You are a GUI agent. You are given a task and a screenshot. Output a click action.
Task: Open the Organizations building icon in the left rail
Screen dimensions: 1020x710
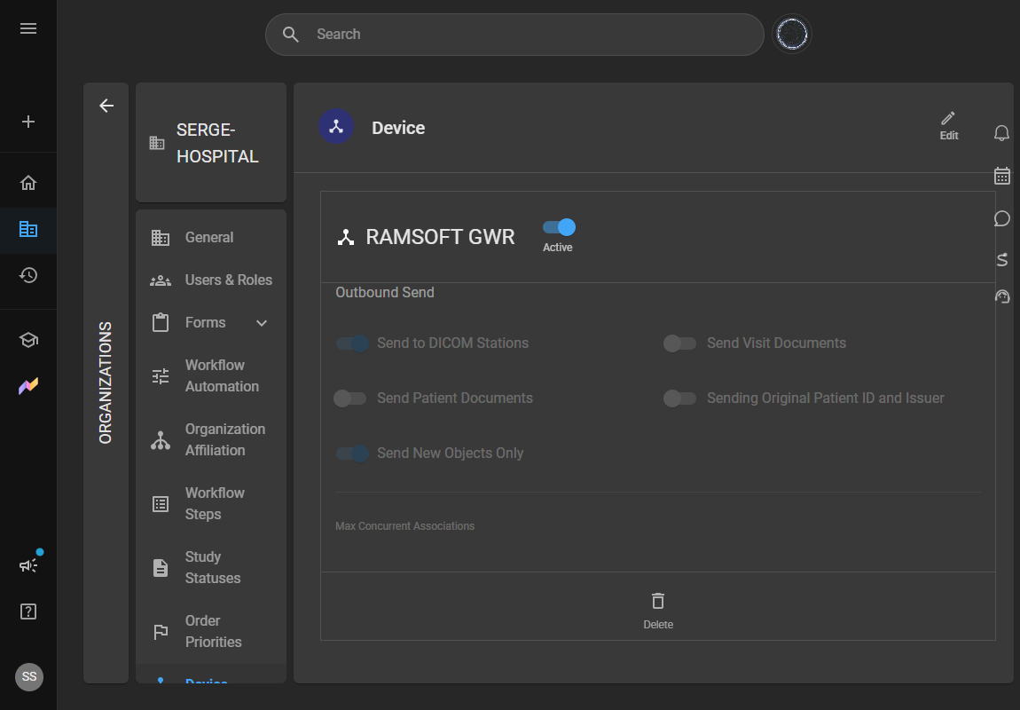point(28,229)
